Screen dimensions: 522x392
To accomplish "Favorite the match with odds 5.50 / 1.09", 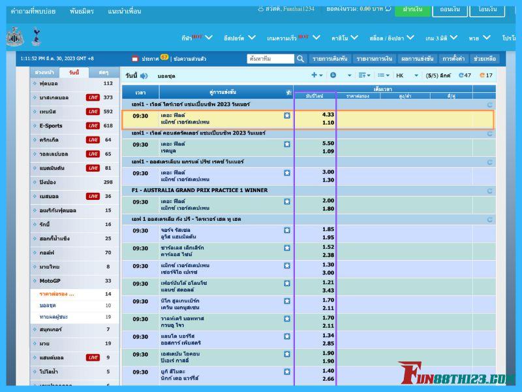I will tap(287, 144).
